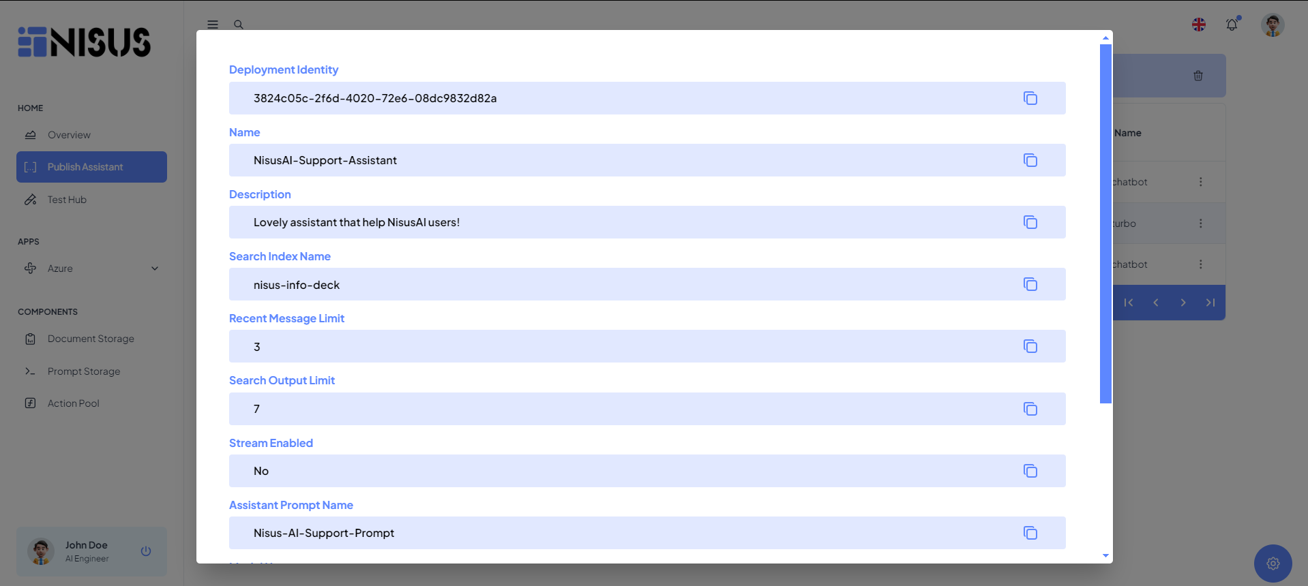Image resolution: width=1308 pixels, height=586 pixels.
Task: Click the trash delete icon
Action: pyautogui.click(x=1198, y=76)
